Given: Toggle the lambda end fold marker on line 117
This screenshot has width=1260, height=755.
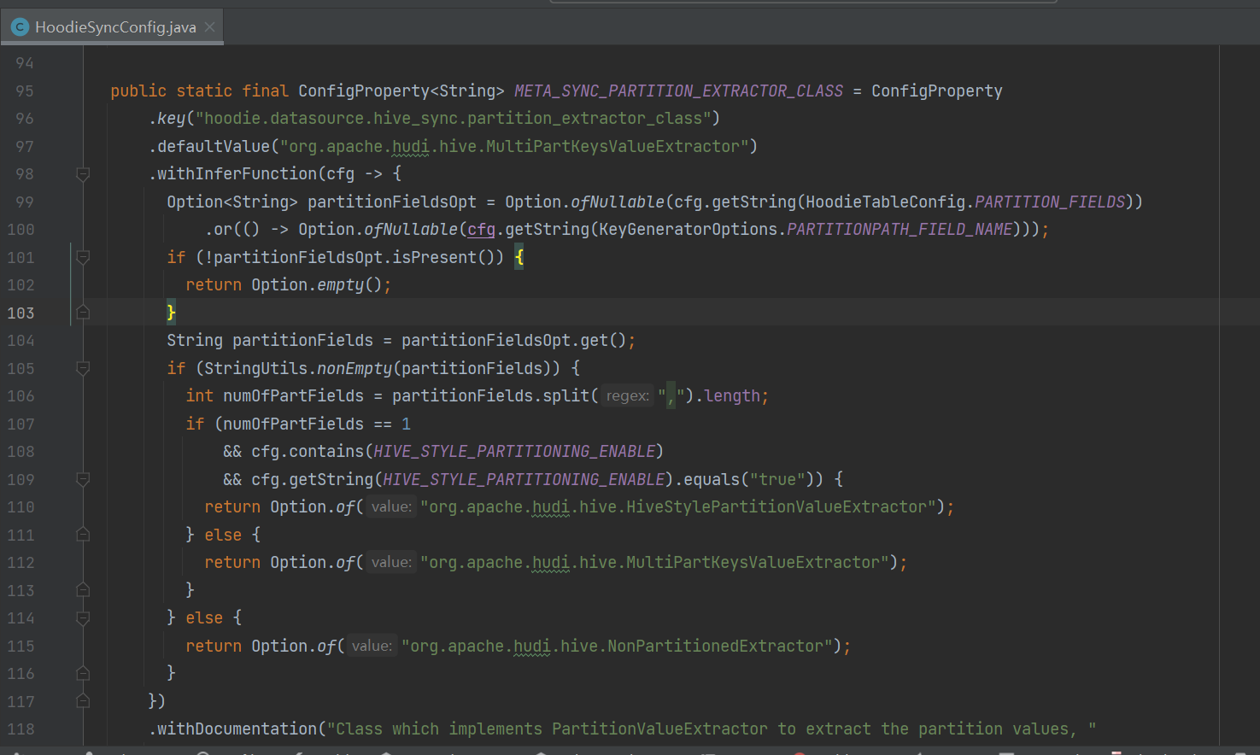Looking at the screenshot, I should coord(83,701).
